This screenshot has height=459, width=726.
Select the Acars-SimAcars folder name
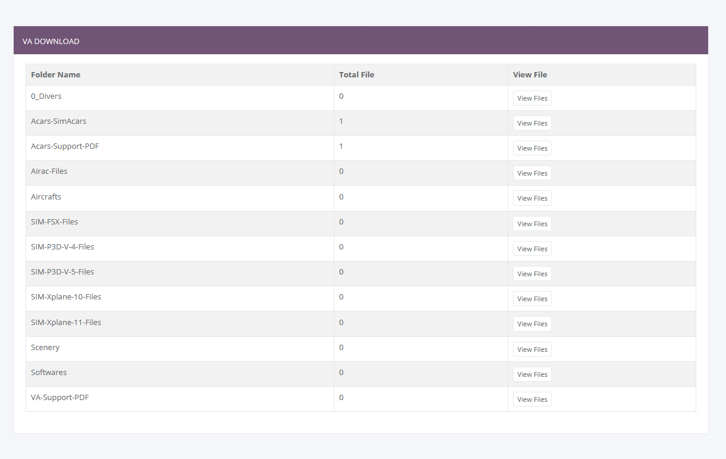tap(58, 121)
